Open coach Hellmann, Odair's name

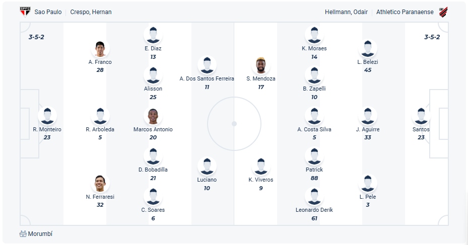pyautogui.click(x=346, y=12)
